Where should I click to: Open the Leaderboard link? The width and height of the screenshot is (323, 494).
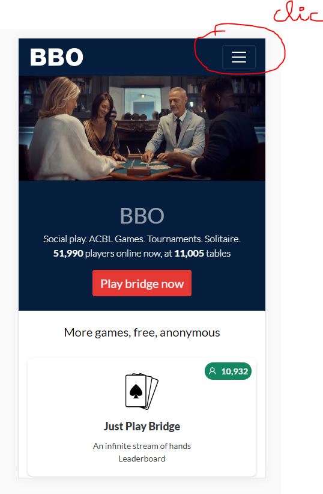point(142,459)
